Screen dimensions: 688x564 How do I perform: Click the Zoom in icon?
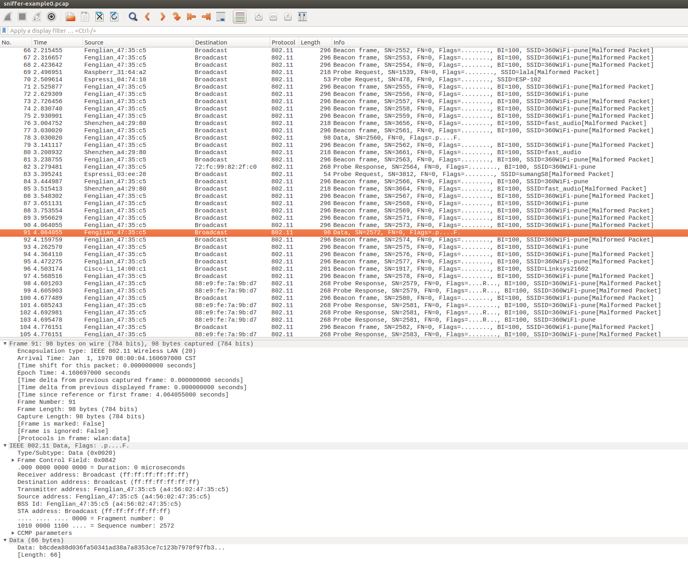pyautogui.click(x=259, y=17)
